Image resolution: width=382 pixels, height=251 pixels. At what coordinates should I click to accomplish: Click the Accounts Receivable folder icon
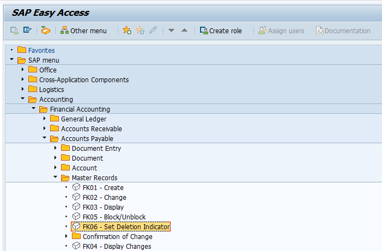[x=54, y=128]
